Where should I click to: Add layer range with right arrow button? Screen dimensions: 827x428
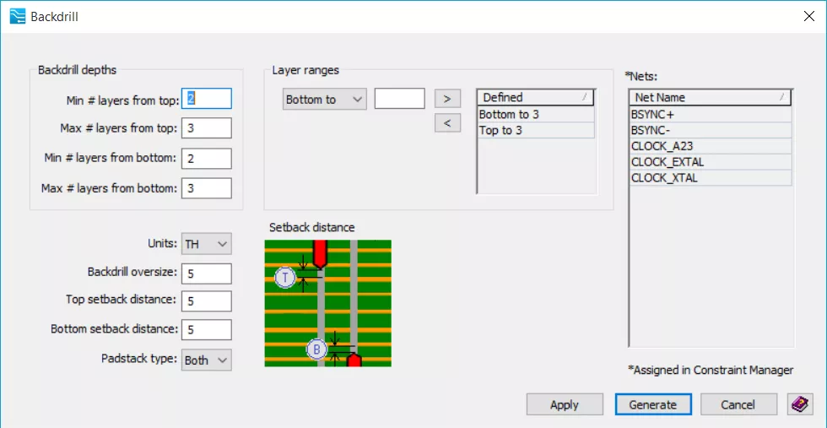pyautogui.click(x=446, y=99)
